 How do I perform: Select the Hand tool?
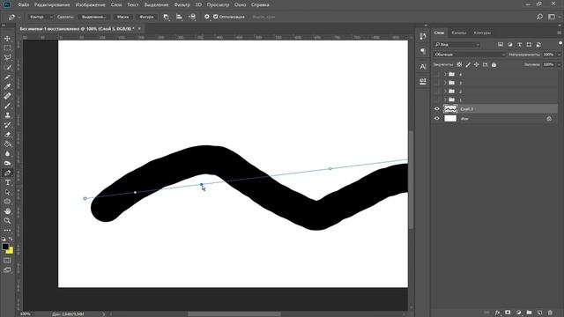[7, 211]
